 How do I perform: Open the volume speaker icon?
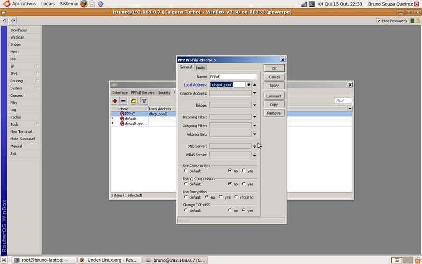point(320,4)
